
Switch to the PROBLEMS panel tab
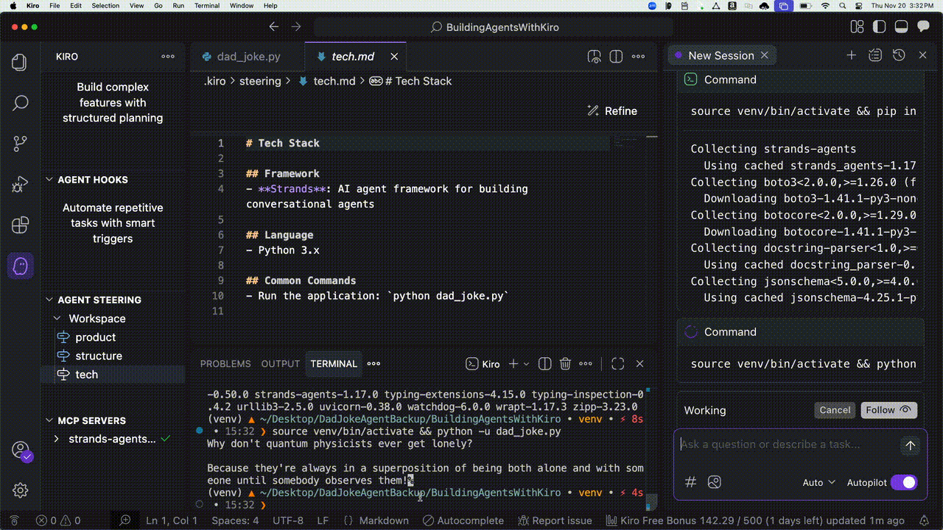225,364
